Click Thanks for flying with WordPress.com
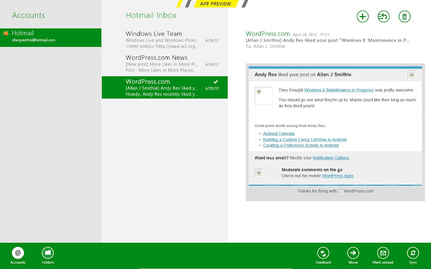Viewport: 431px width, 269px height. pyautogui.click(x=335, y=192)
